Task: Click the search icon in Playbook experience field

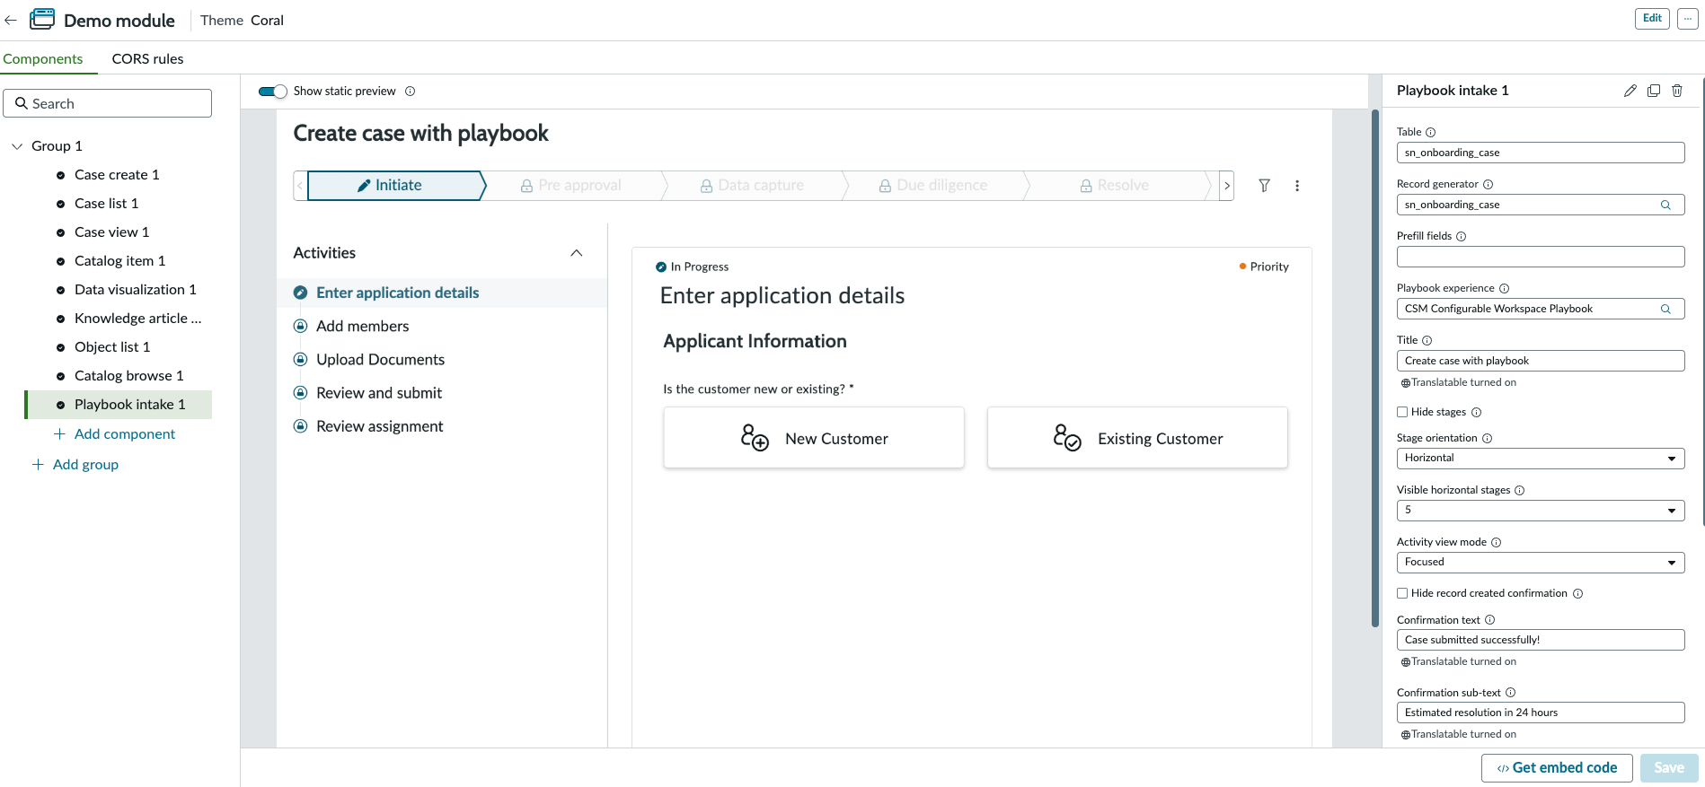Action: (x=1665, y=309)
